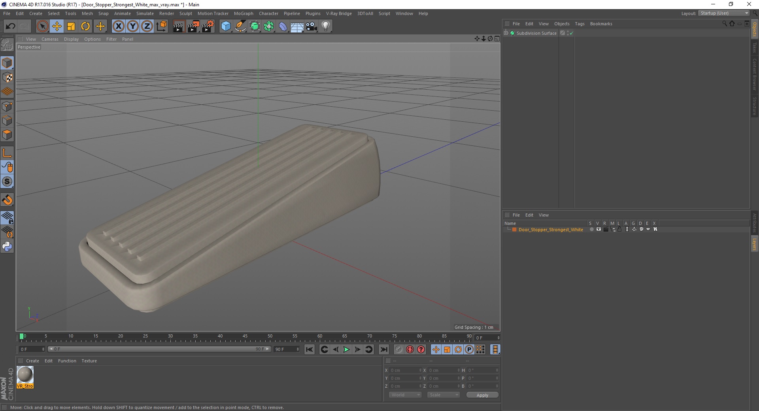The image size is (759, 411).
Task: Click the timeline frame 0 marker
Action: 22,336
